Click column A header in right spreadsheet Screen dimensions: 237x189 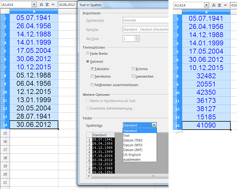tap(206, 12)
